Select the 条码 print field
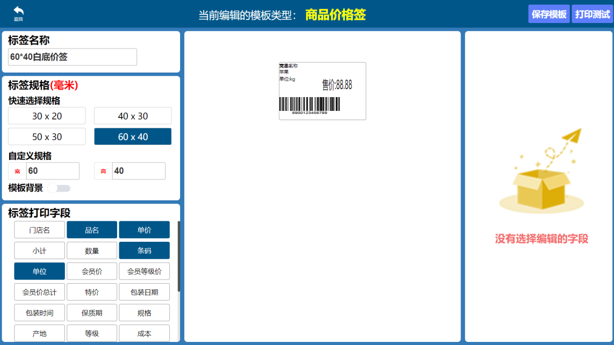This screenshot has width=614, height=345. pos(144,250)
